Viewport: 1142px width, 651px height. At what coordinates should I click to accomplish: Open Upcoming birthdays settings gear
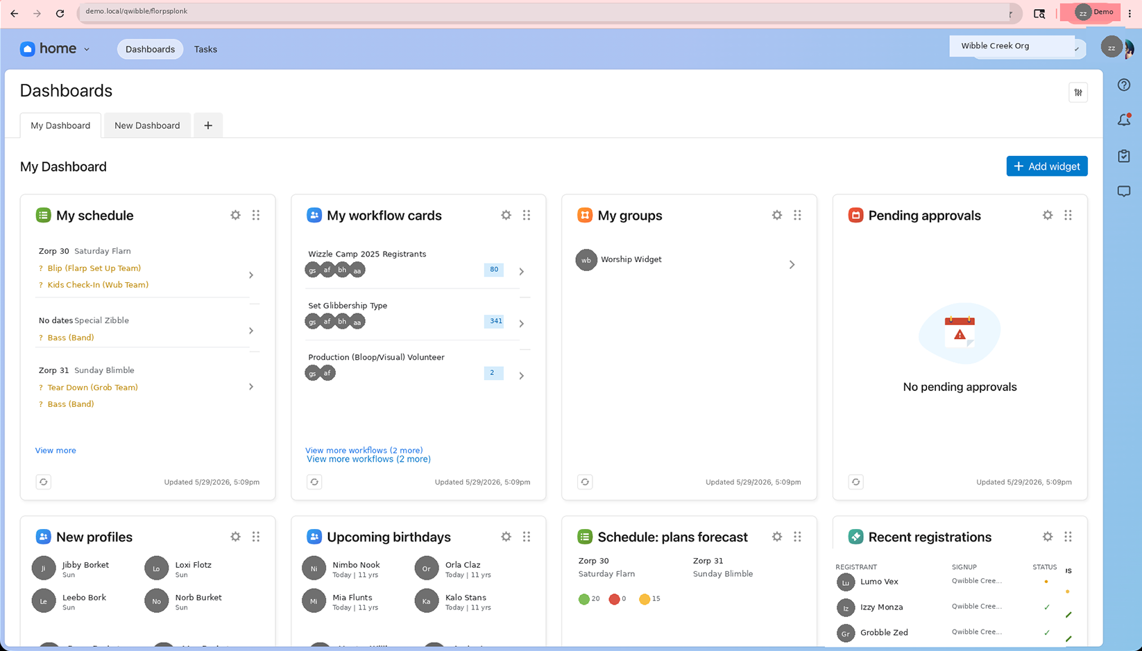coord(506,537)
